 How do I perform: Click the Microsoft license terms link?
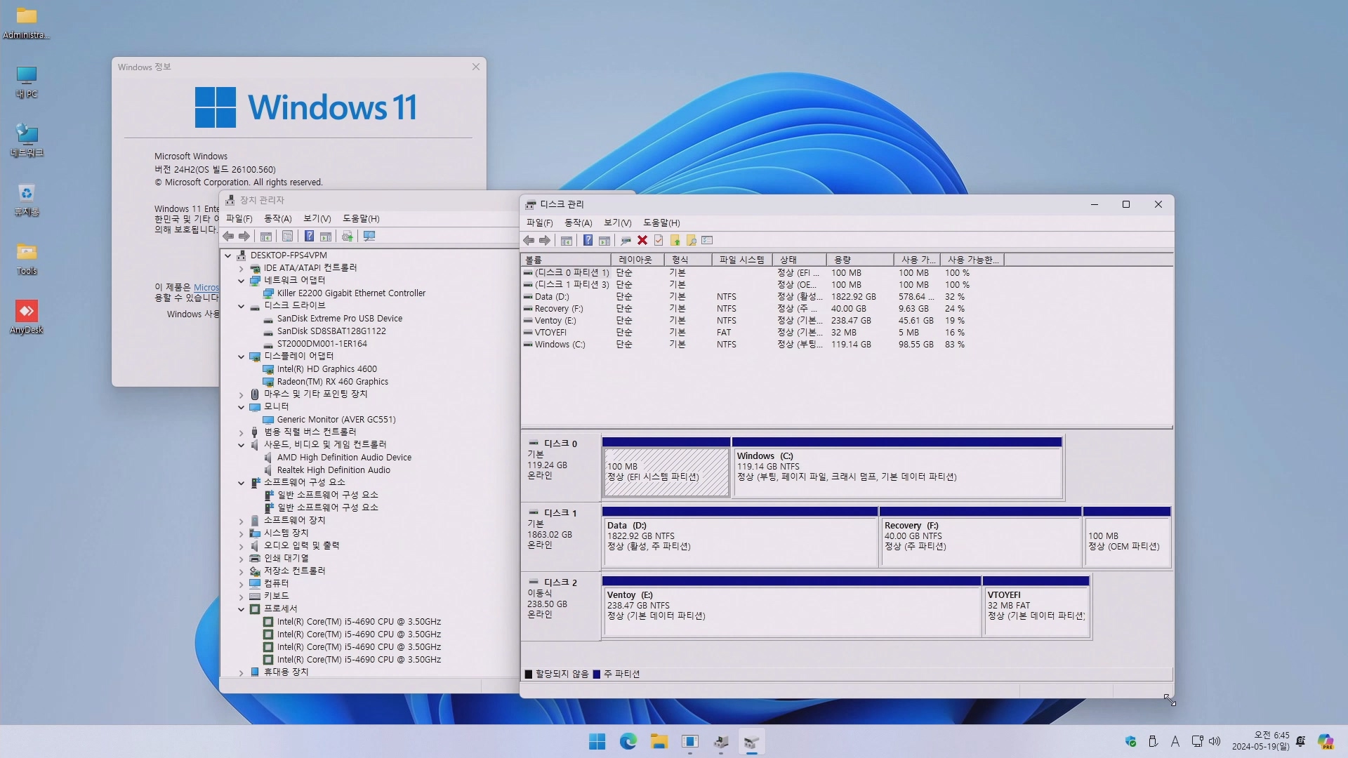pyautogui.click(x=206, y=287)
